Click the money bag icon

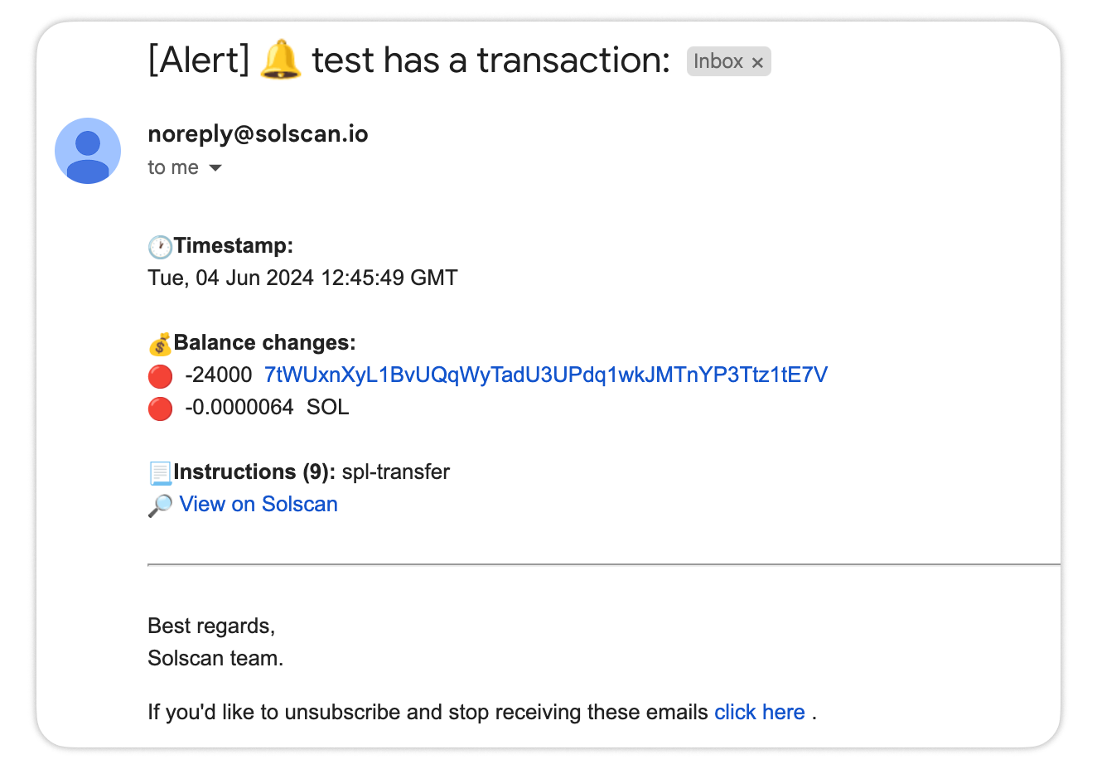pyautogui.click(x=160, y=344)
